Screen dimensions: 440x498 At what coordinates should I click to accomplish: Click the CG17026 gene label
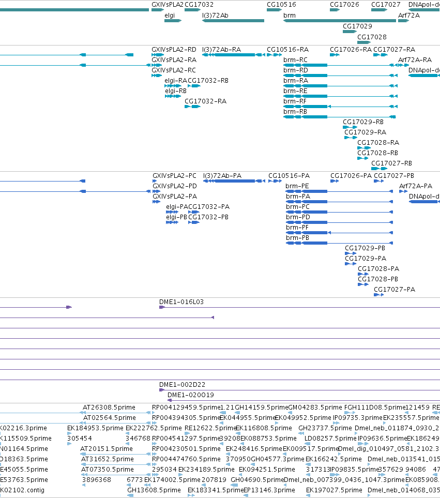344,5
